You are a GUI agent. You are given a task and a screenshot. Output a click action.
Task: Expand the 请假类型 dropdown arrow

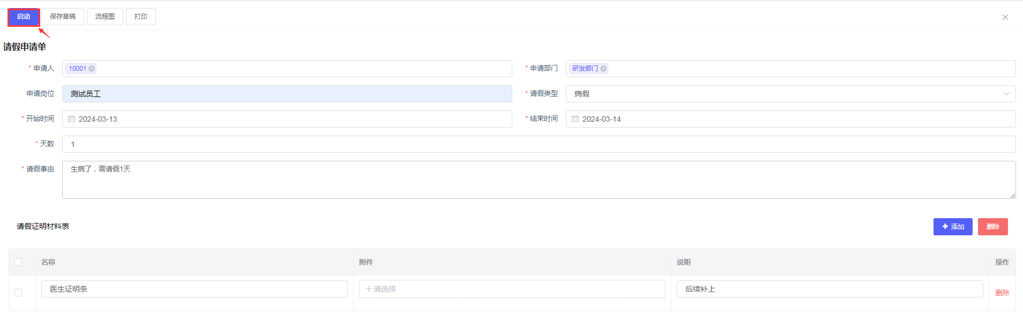(1006, 94)
